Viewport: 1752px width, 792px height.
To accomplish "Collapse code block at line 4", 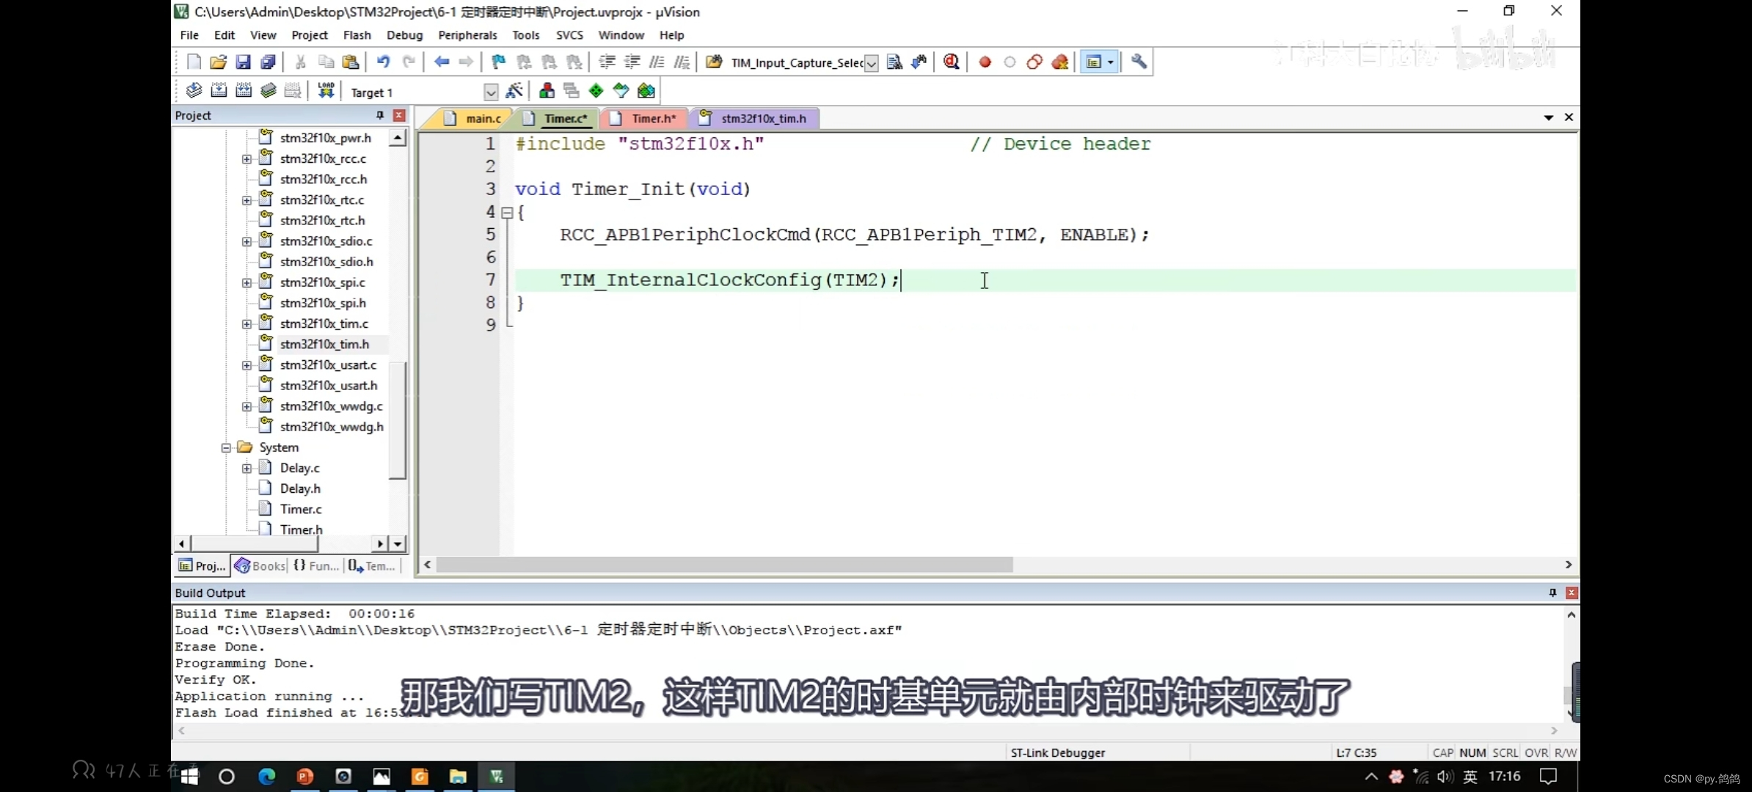I will [x=506, y=213].
